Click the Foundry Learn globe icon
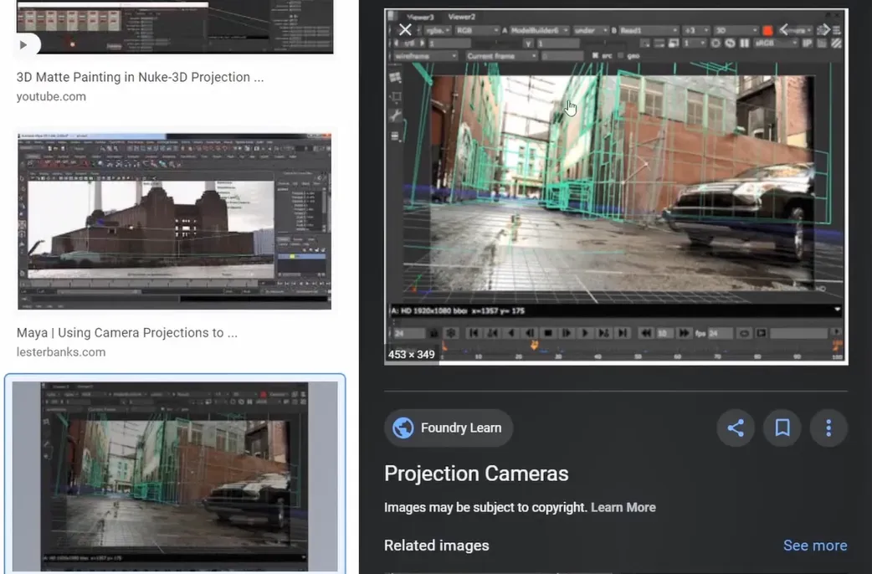This screenshot has height=574, width=872. click(403, 428)
